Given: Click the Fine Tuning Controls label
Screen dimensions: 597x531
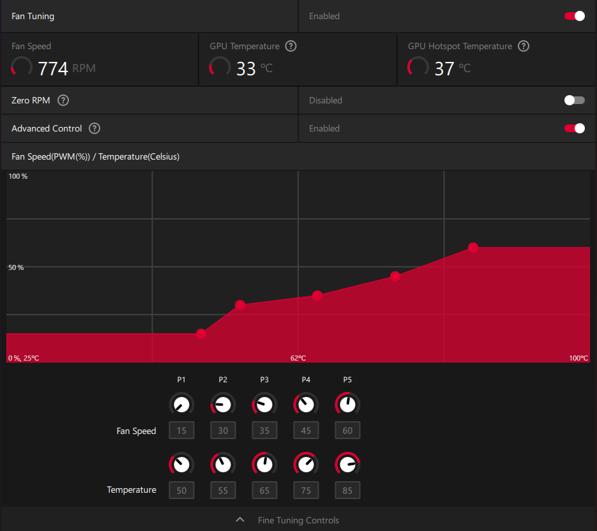Looking at the screenshot, I should click(x=298, y=520).
